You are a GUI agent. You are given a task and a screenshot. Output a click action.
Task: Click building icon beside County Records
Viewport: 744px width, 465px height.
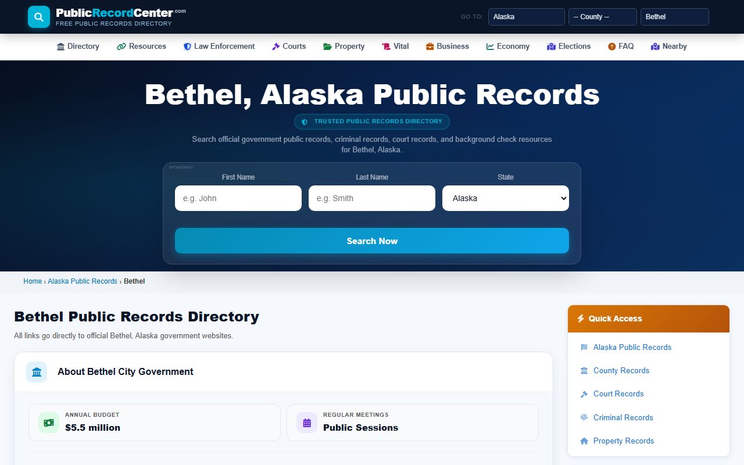click(x=584, y=371)
